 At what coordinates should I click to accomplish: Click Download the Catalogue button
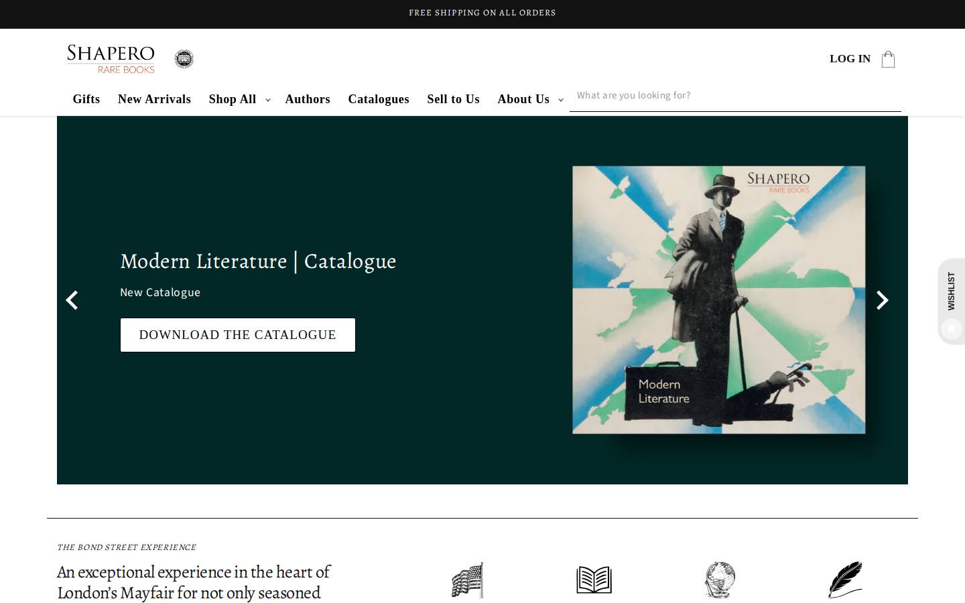click(238, 335)
